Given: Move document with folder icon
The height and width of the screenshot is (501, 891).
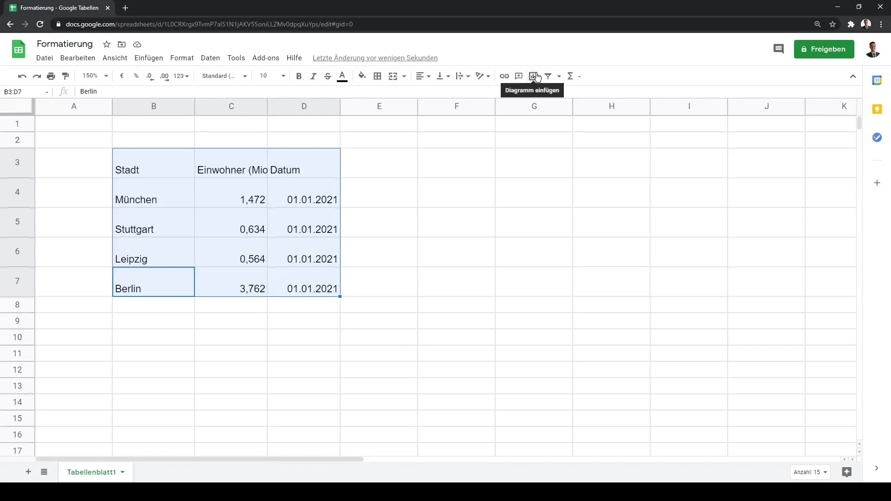Looking at the screenshot, I should [x=122, y=45].
